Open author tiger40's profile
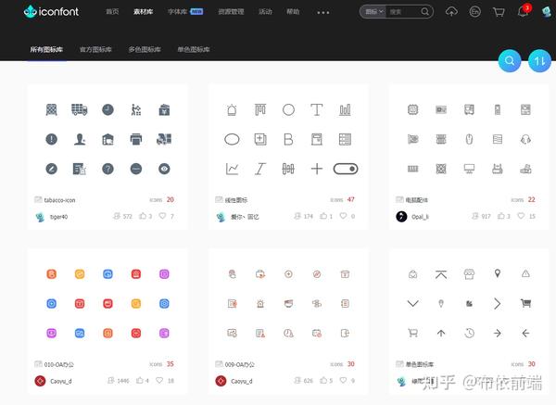 coord(59,217)
